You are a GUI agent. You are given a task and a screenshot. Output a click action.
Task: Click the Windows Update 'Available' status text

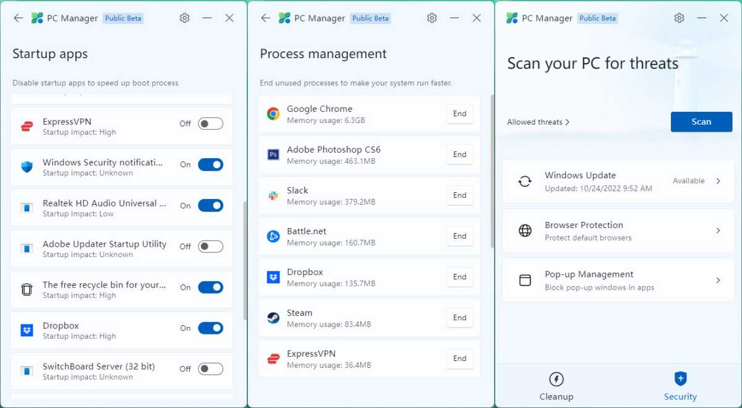click(688, 181)
